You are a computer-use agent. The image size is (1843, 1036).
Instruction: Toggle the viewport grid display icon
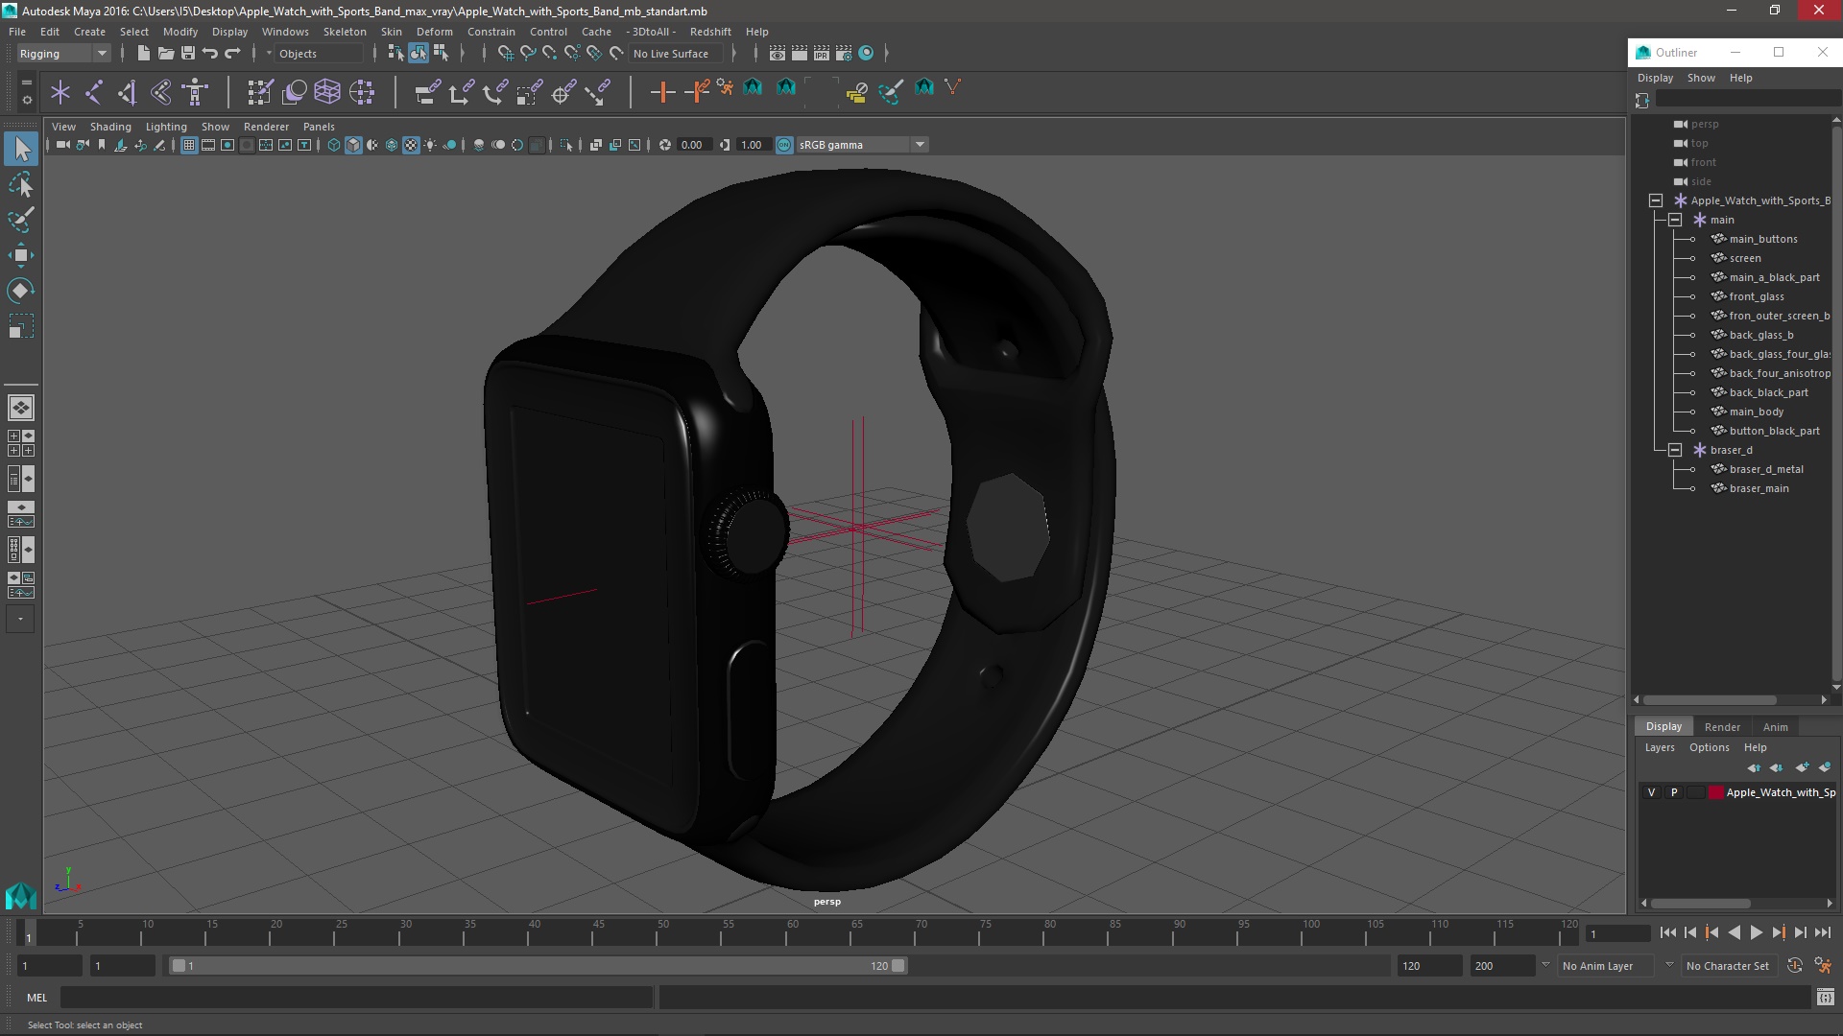point(189,145)
